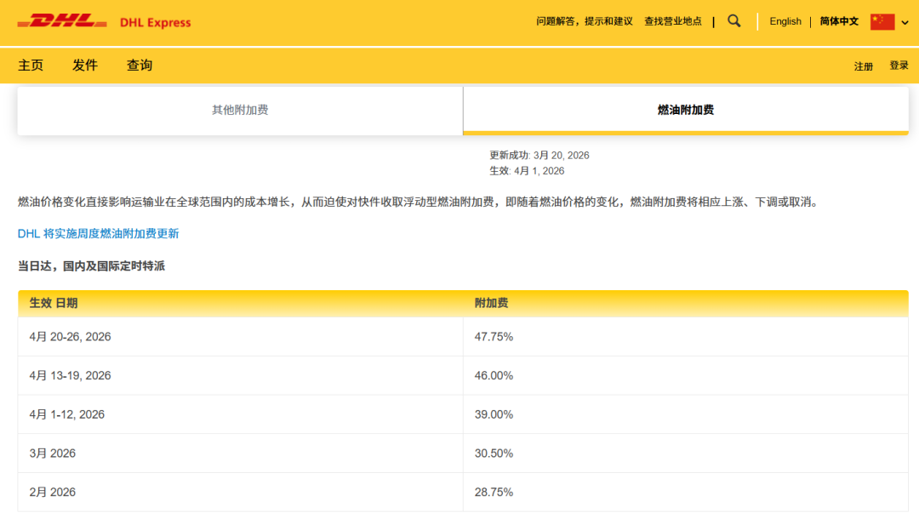Click 登录 to log in
Image resolution: width=919 pixels, height=513 pixels.
(x=899, y=66)
